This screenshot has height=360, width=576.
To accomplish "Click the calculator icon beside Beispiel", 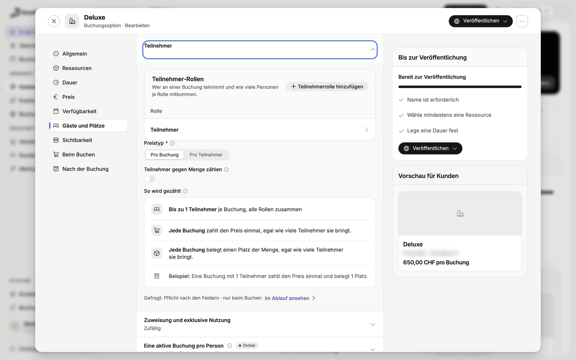I will click(157, 276).
